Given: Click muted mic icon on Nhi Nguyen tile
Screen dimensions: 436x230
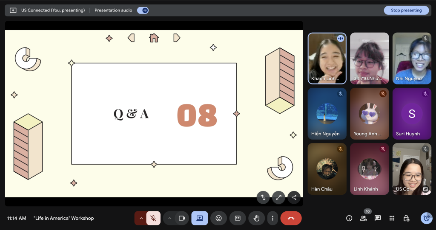Looking at the screenshot, I should [425, 39].
